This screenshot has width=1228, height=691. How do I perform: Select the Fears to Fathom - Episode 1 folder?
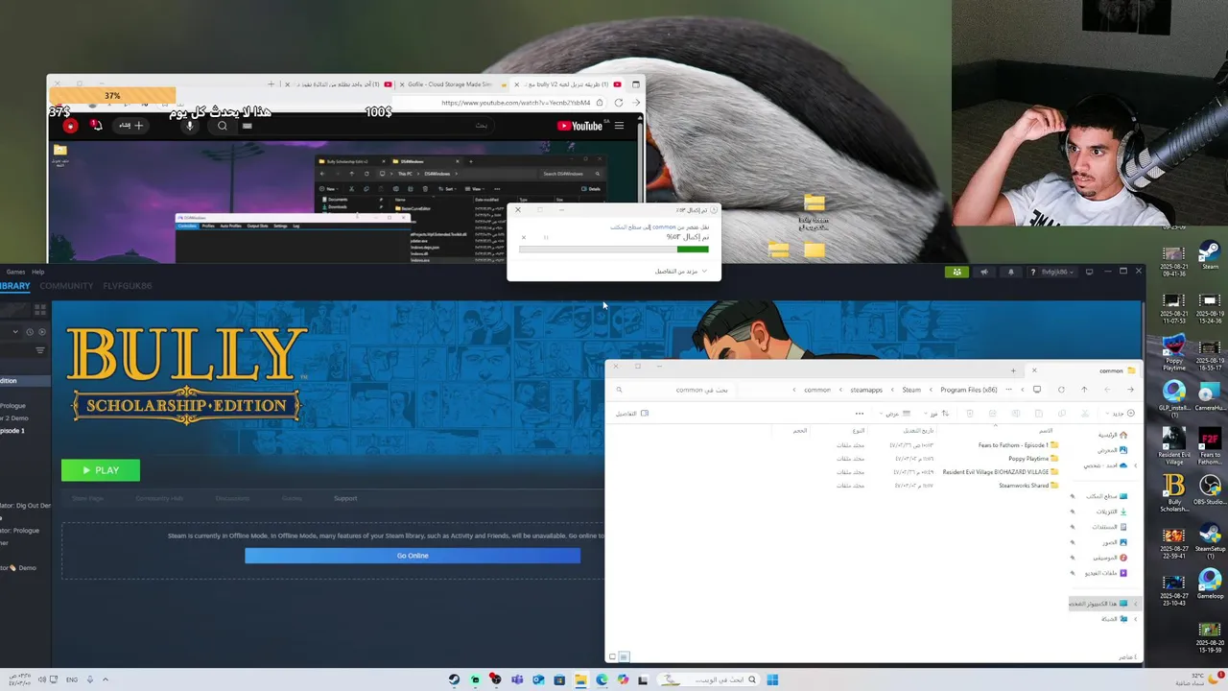pos(1019,445)
